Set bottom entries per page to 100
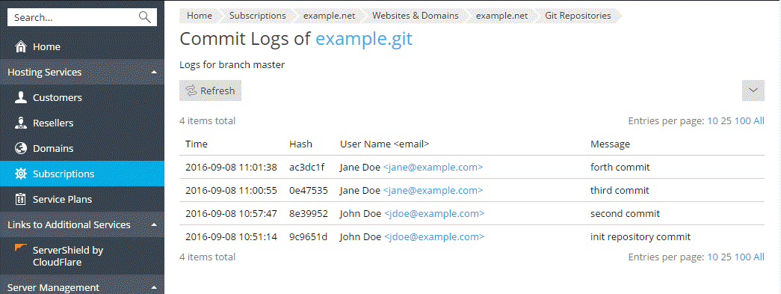The image size is (781, 294). [743, 257]
